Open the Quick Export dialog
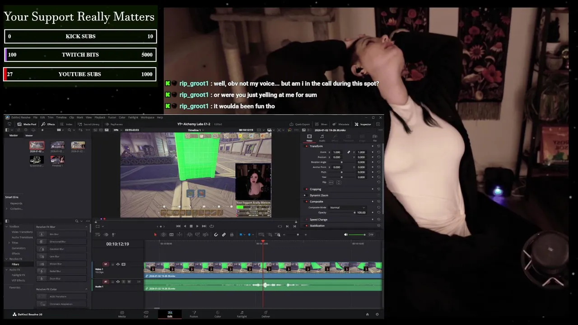The height and width of the screenshot is (325, 578). pos(300,124)
